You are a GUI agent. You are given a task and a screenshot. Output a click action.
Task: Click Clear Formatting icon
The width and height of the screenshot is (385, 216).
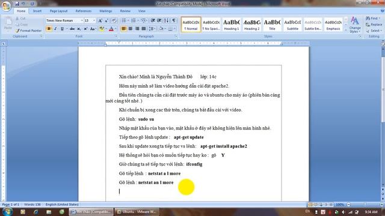click(114, 21)
